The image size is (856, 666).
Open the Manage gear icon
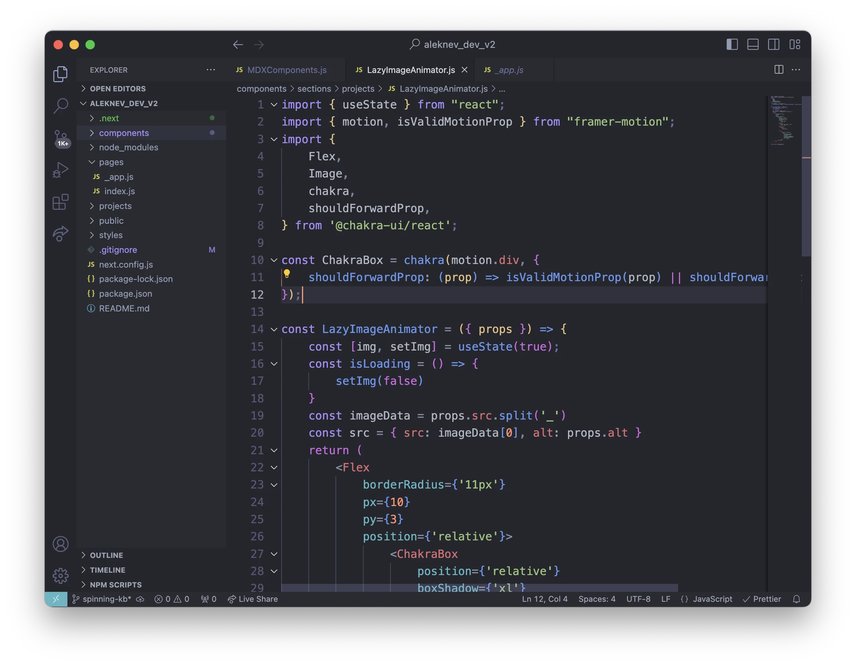61,575
